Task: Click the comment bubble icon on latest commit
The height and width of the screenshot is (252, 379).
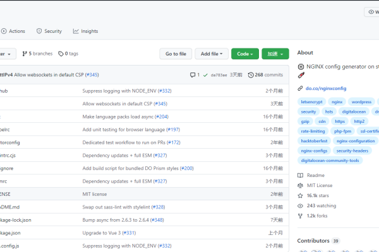Action: click(x=193, y=75)
